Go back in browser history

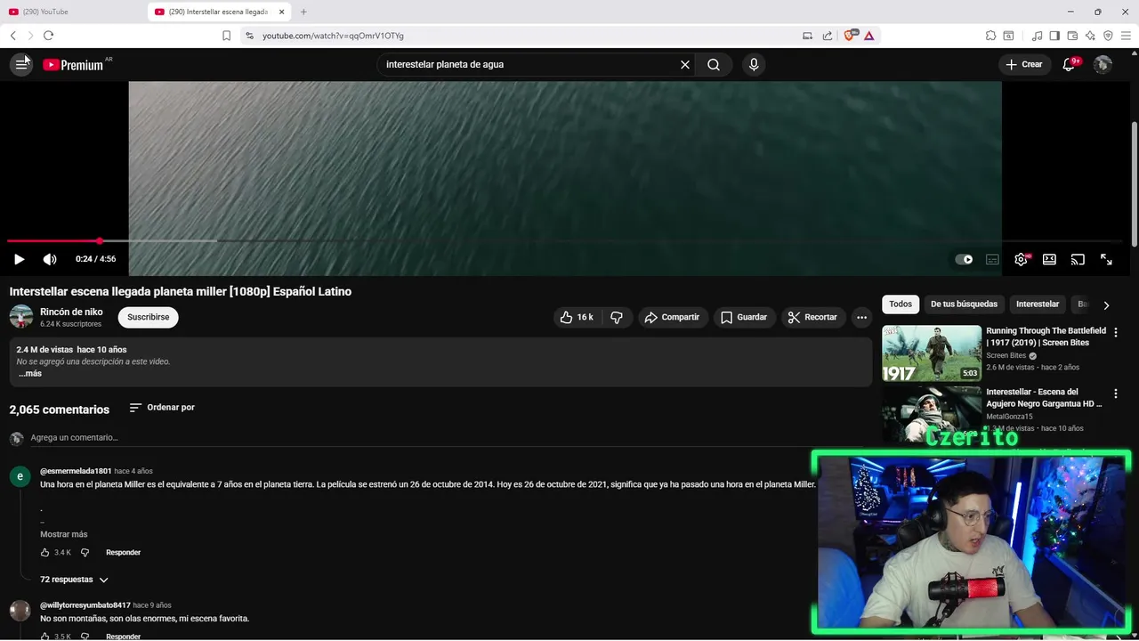coord(13,36)
